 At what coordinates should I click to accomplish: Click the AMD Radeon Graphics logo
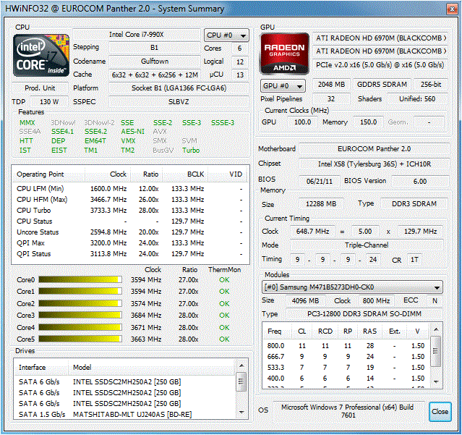(284, 54)
